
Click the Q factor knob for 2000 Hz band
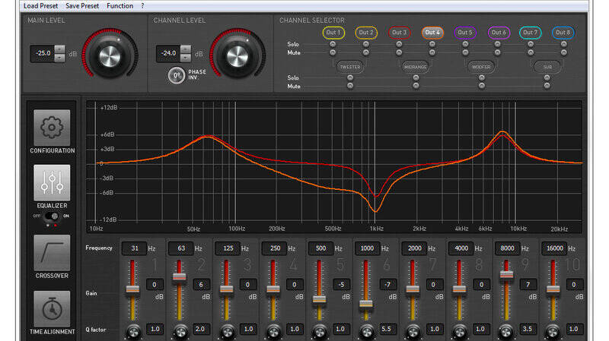pos(413,332)
